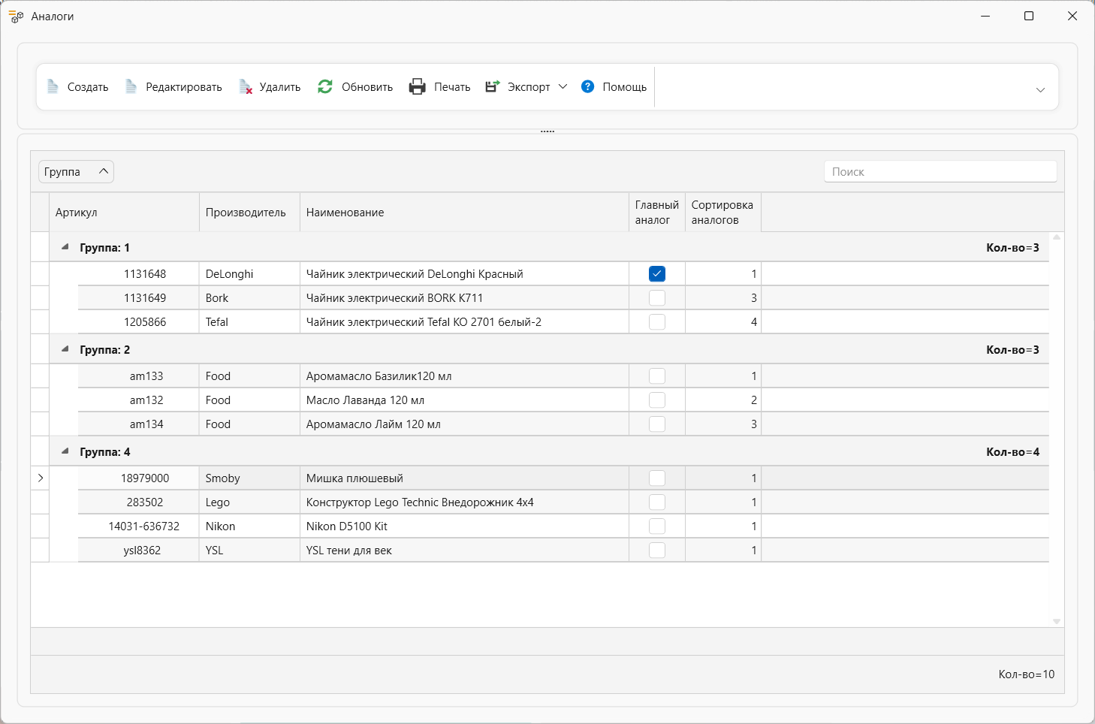Image resolution: width=1095 pixels, height=724 pixels.
Task: Click the Помощь toolbar label
Action: coord(625,87)
